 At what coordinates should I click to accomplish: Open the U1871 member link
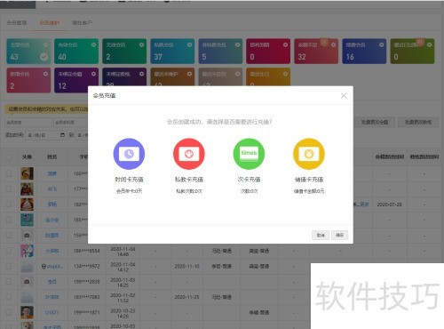pyautogui.click(x=52, y=312)
